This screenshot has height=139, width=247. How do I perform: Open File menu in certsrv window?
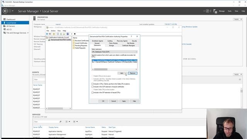coord(48,31)
